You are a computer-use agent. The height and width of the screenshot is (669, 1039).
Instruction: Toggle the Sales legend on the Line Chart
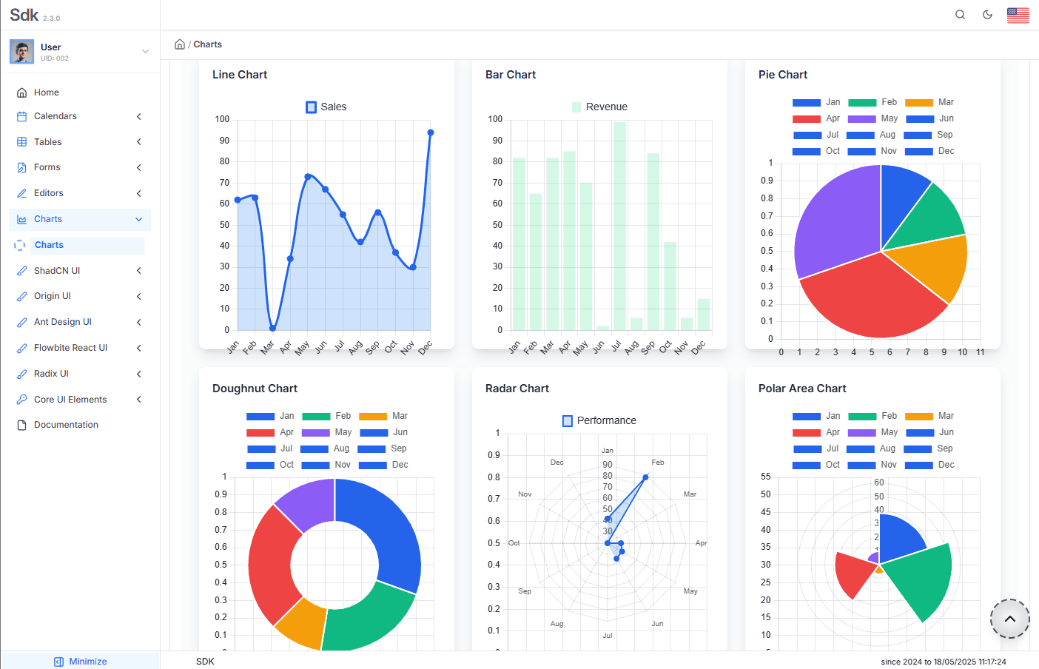(326, 107)
